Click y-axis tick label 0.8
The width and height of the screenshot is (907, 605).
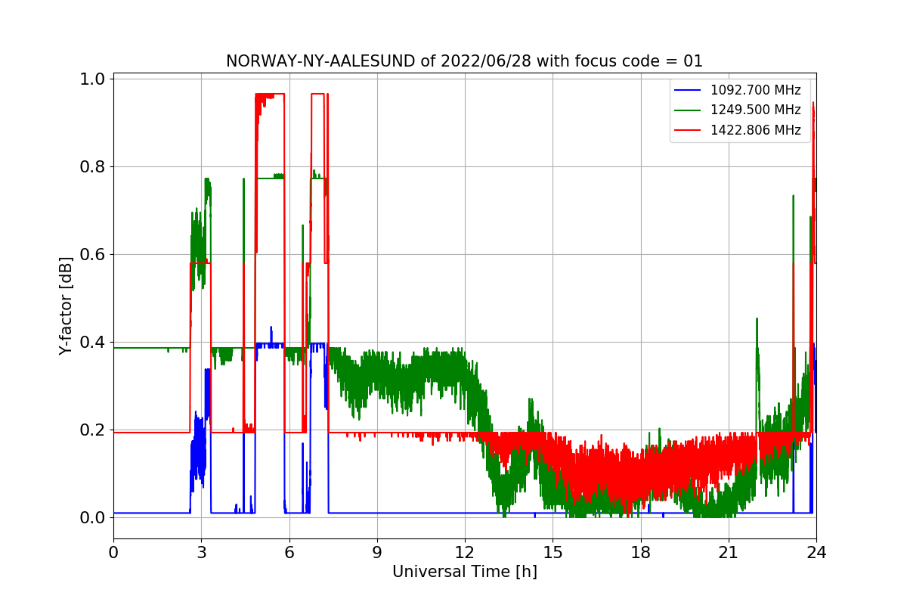(x=92, y=166)
